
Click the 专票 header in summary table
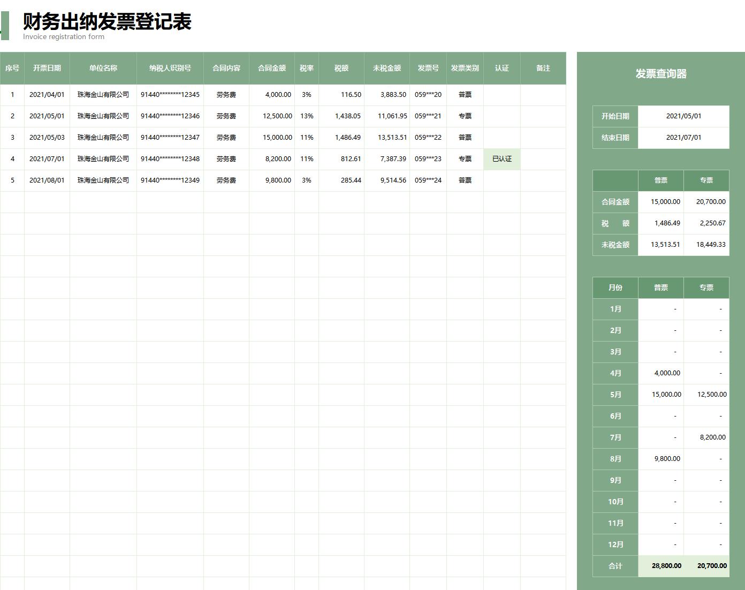(706, 180)
